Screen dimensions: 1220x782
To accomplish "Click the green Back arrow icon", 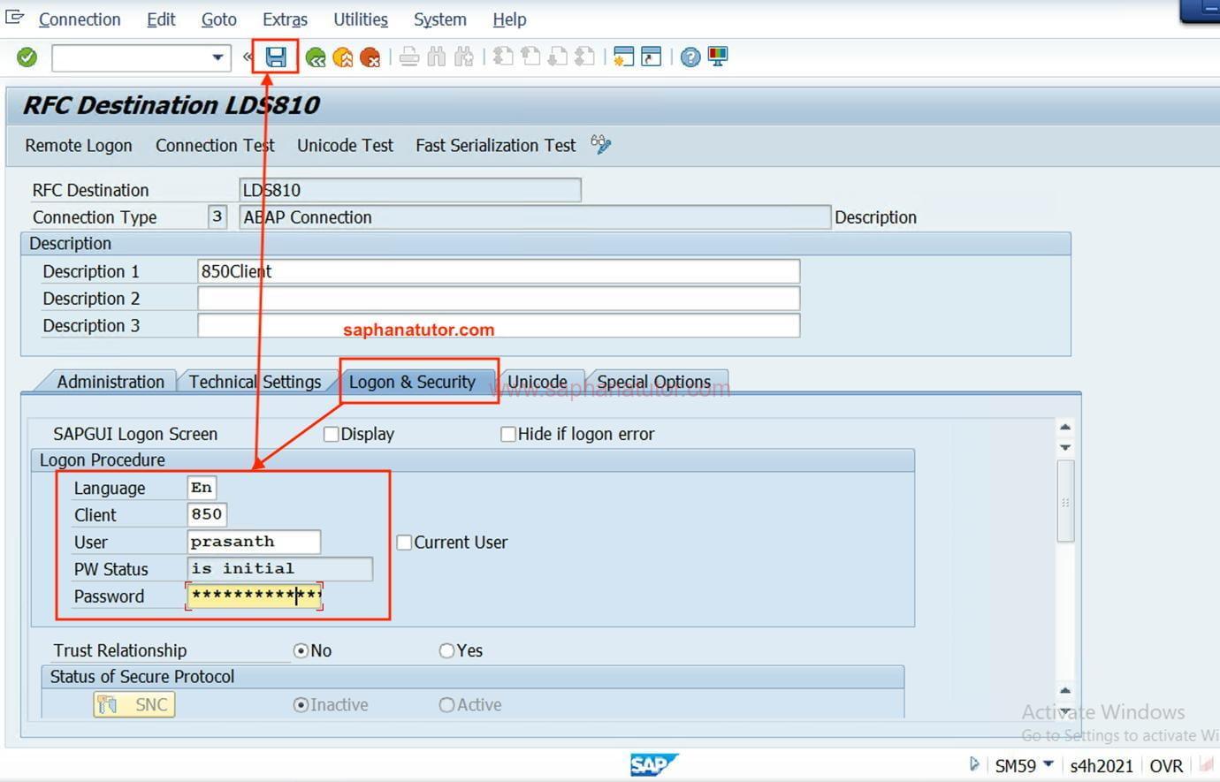I will click(x=316, y=58).
